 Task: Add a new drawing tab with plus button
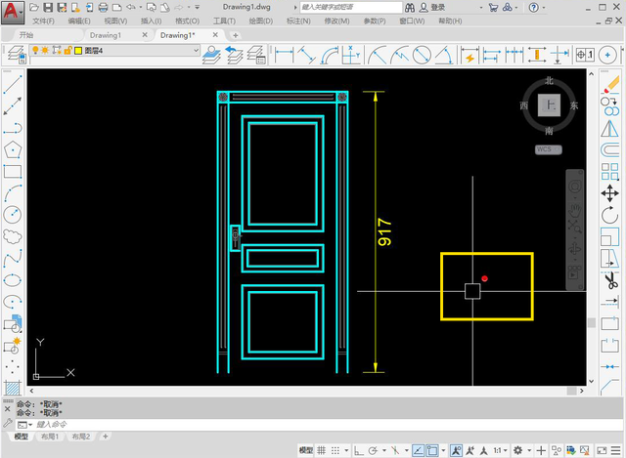235,35
